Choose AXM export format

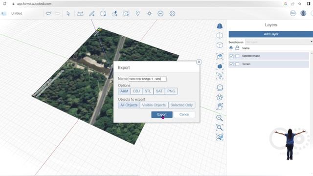point(124,91)
